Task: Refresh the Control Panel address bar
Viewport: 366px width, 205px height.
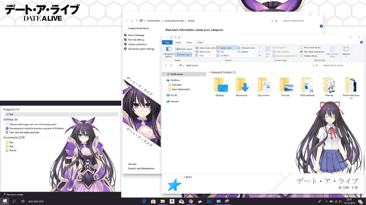Action: tap(276, 21)
